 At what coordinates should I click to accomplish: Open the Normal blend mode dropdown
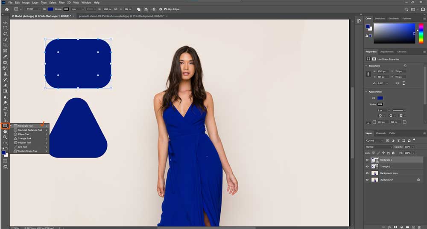(379, 147)
